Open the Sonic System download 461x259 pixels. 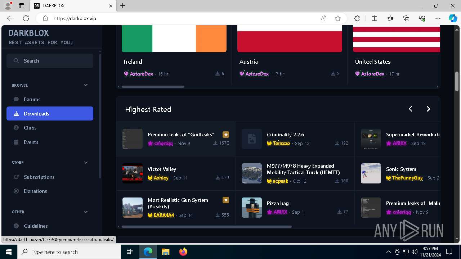(401, 169)
